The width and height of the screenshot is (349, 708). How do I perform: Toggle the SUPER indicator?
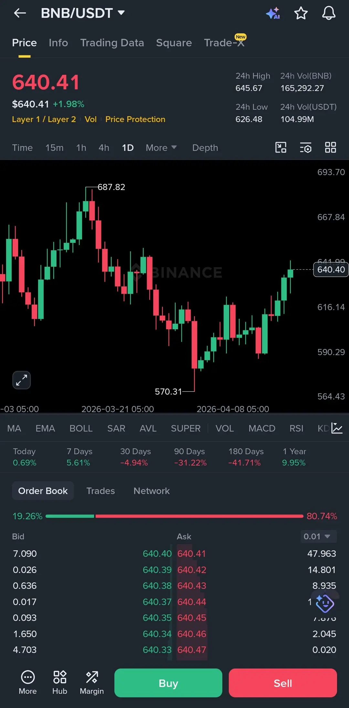click(x=186, y=428)
